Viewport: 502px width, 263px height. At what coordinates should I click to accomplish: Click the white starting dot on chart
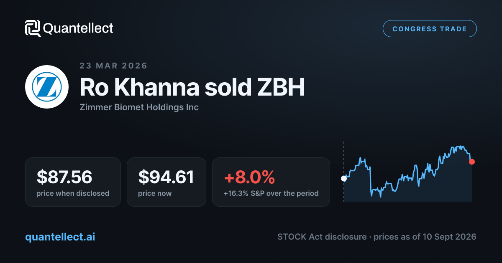click(344, 179)
